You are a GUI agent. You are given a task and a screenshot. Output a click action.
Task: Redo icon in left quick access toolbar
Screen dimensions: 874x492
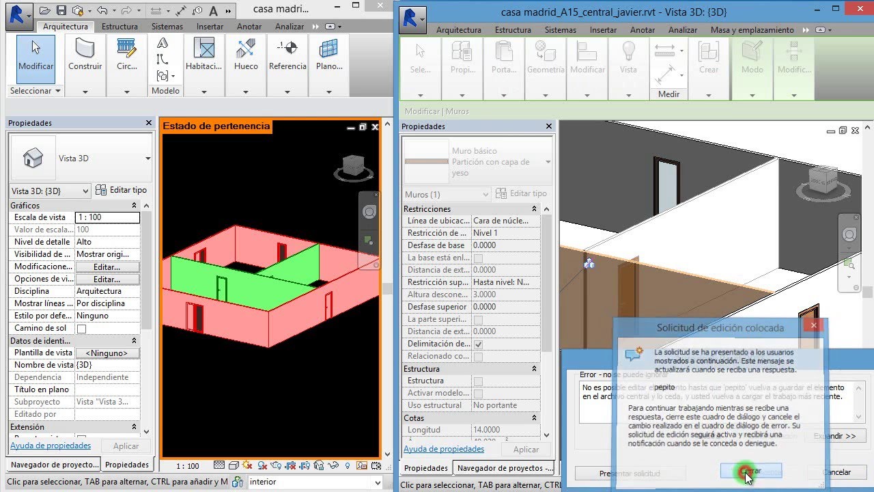(x=125, y=10)
